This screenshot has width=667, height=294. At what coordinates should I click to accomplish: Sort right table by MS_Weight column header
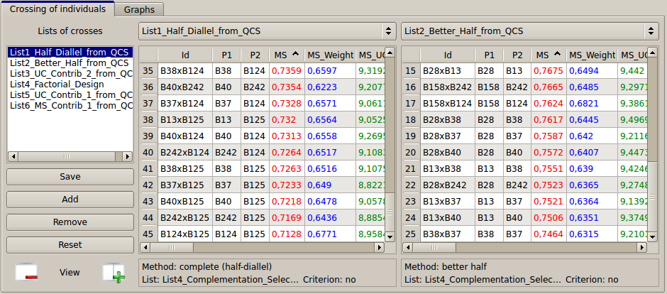click(592, 55)
